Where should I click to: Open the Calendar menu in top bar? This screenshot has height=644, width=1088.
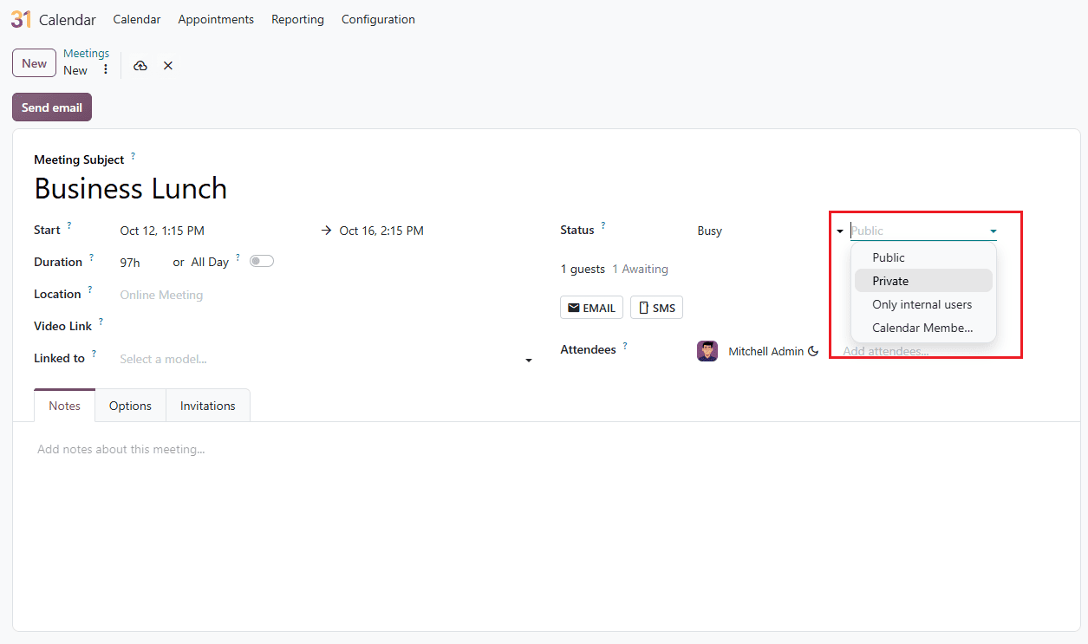[x=137, y=19]
